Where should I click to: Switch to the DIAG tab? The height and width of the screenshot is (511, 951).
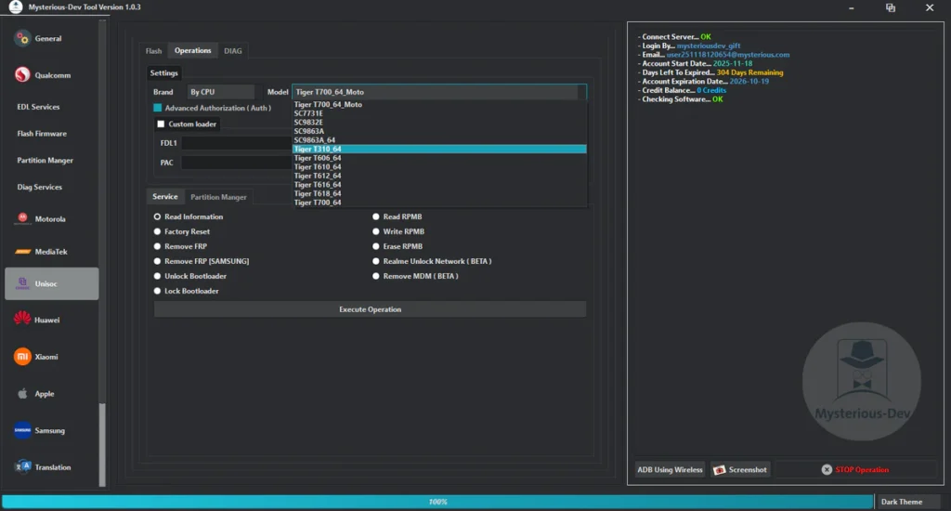click(x=233, y=51)
